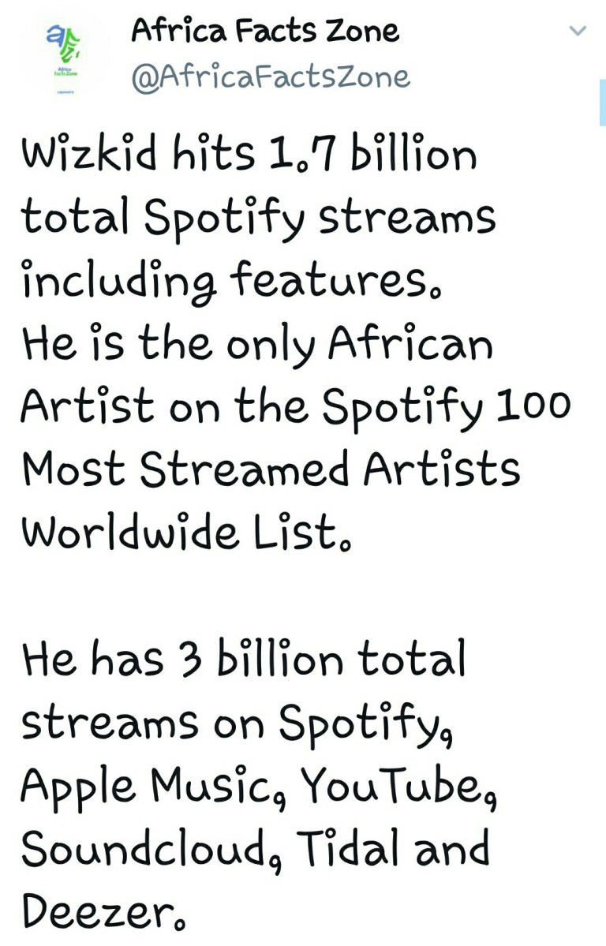This screenshot has height=946, width=606.
Task: Open the Africa Facts Zone profile avatar
Action: click(63, 58)
